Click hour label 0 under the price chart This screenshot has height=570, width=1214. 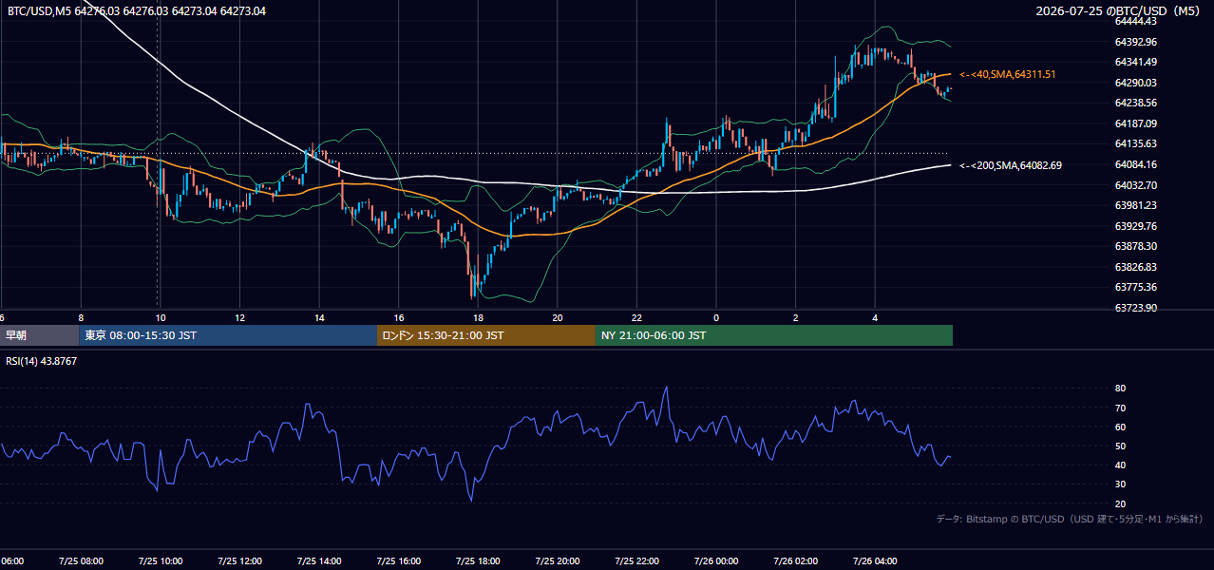pos(716,318)
